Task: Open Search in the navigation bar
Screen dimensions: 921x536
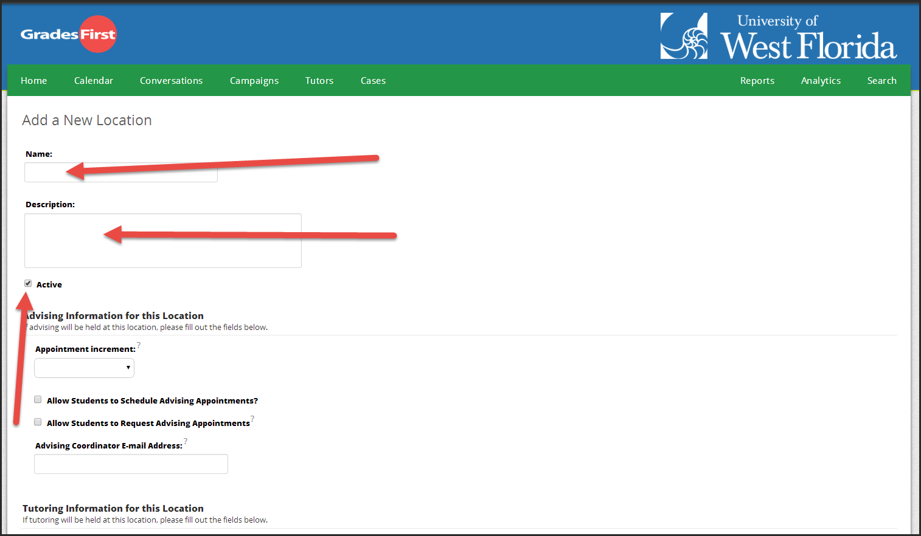Action: 881,81
